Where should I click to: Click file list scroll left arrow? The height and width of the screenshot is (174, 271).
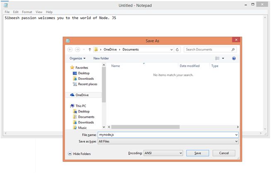pyautogui.click(x=109, y=127)
